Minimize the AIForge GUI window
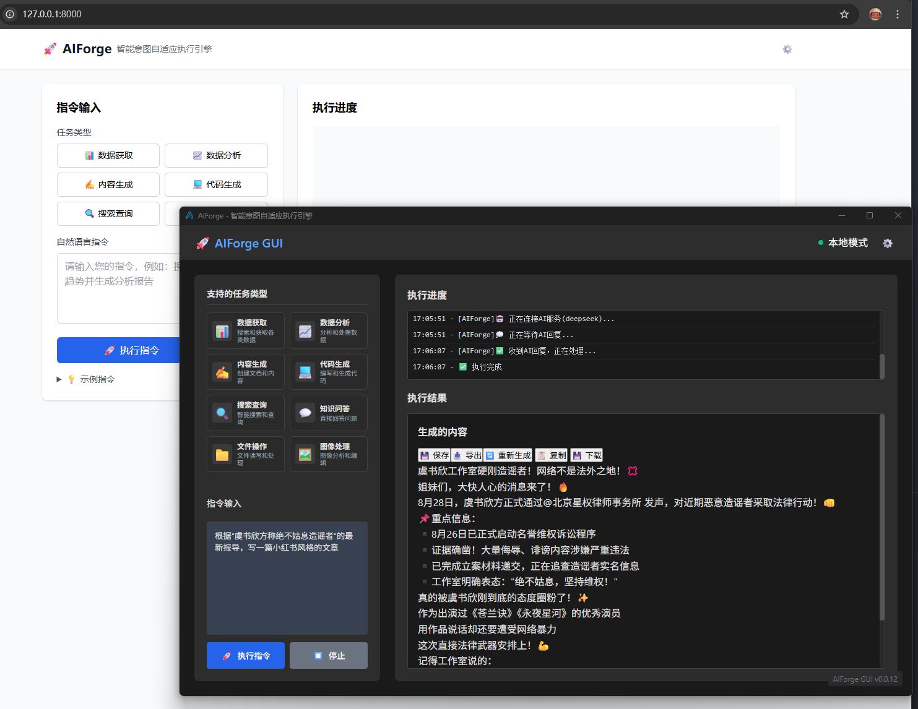The height and width of the screenshot is (709, 918). pyautogui.click(x=842, y=215)
